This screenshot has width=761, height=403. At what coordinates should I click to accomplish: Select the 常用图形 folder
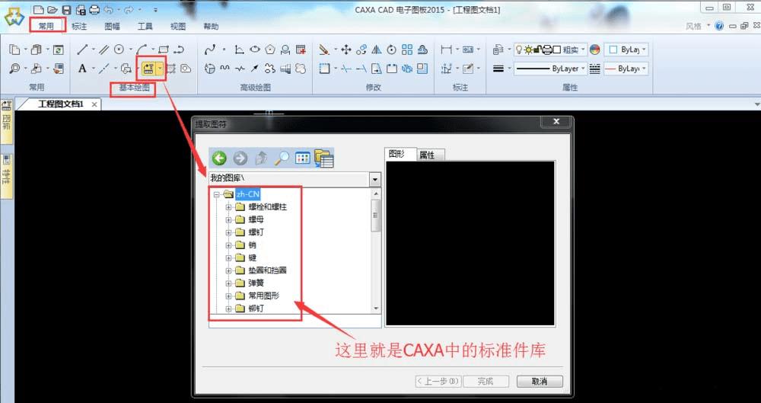[264, 295]
